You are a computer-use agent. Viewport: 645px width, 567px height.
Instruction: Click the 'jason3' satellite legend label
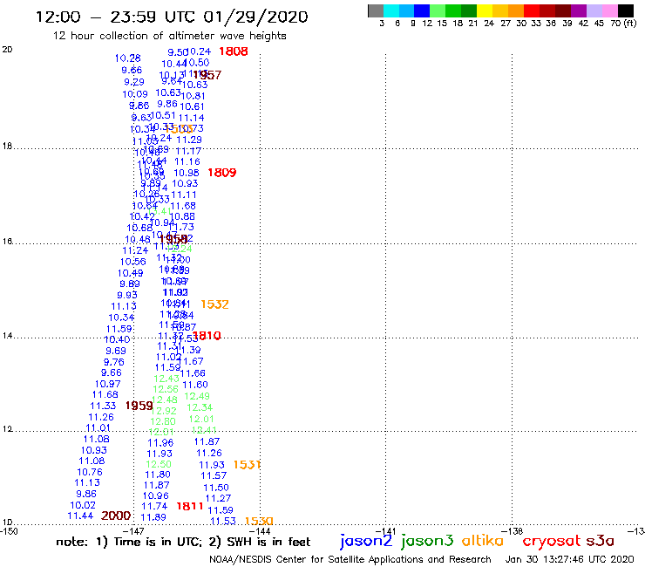coord(427,541)
